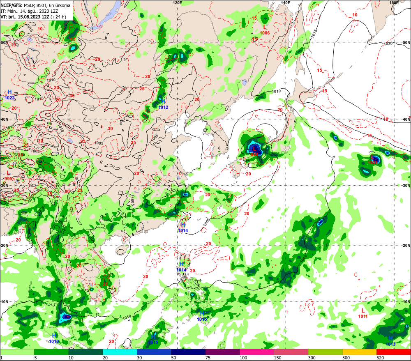The width and height of the screenshot is (411, 361).
Task: Click the 'NCEP/GFS: MSLP, 850T, 6h úrkoma' title line
Action: tap(35, 5)
